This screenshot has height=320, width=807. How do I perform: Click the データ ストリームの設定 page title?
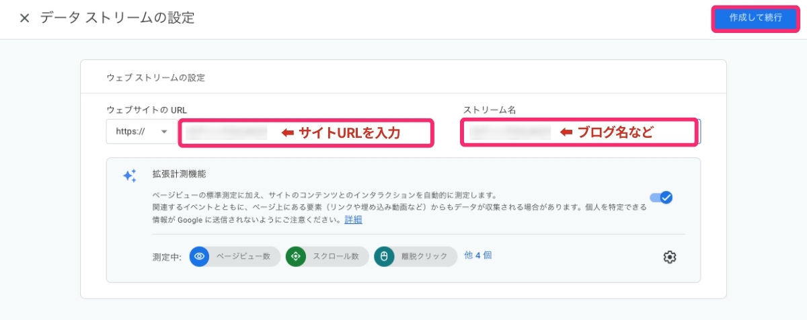pyautogui.click(x=117, y=18)
